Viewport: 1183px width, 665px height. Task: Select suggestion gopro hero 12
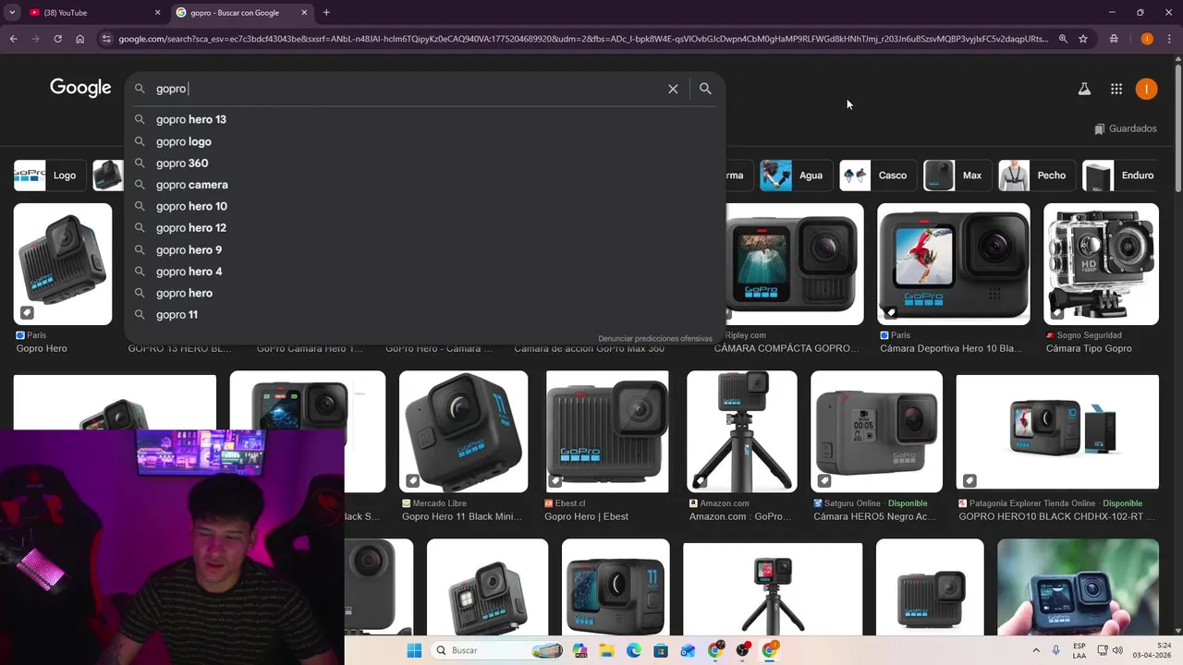click(x=425, y=227)
